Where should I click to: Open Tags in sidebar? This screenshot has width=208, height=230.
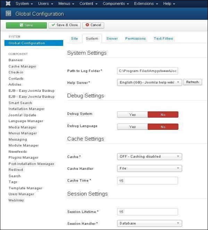[x=13, y=182]
